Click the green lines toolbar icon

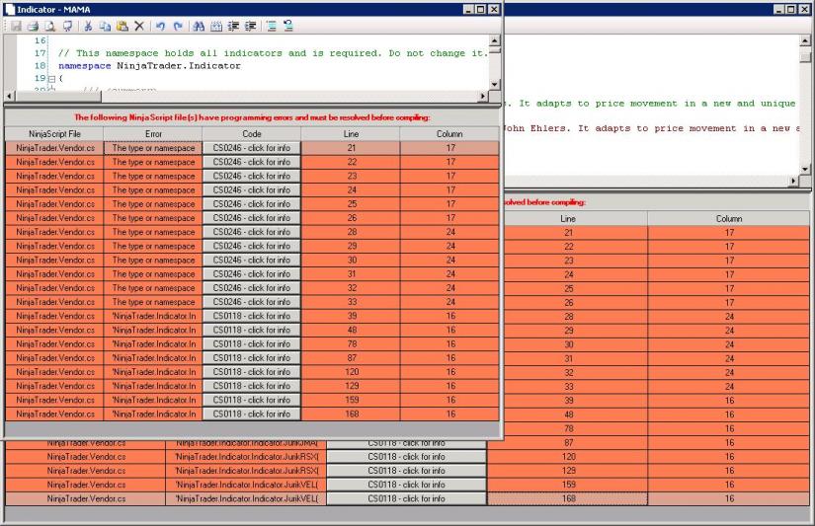pyautogui.click(x=272, y=26)
